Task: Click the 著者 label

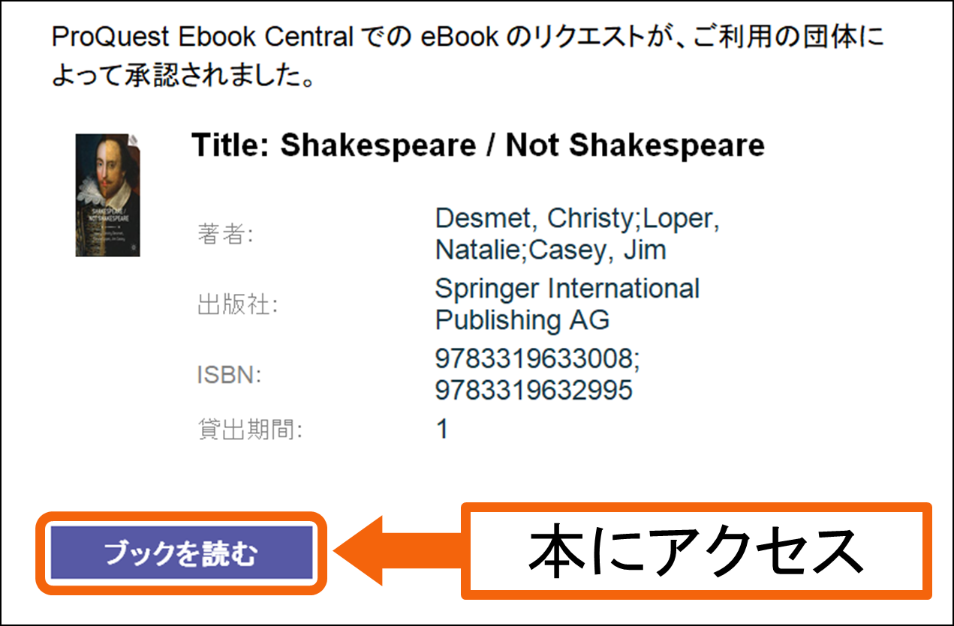Action: coord(226,234)
